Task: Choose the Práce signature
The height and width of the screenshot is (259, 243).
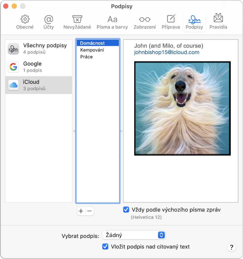Action: [x=98, y=57]
